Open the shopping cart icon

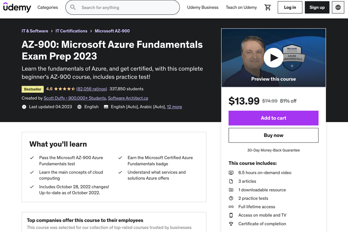coord(268,7)
